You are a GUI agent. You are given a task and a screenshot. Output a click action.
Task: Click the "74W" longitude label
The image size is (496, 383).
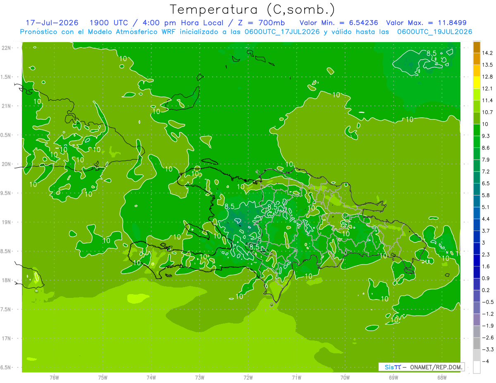151,377
